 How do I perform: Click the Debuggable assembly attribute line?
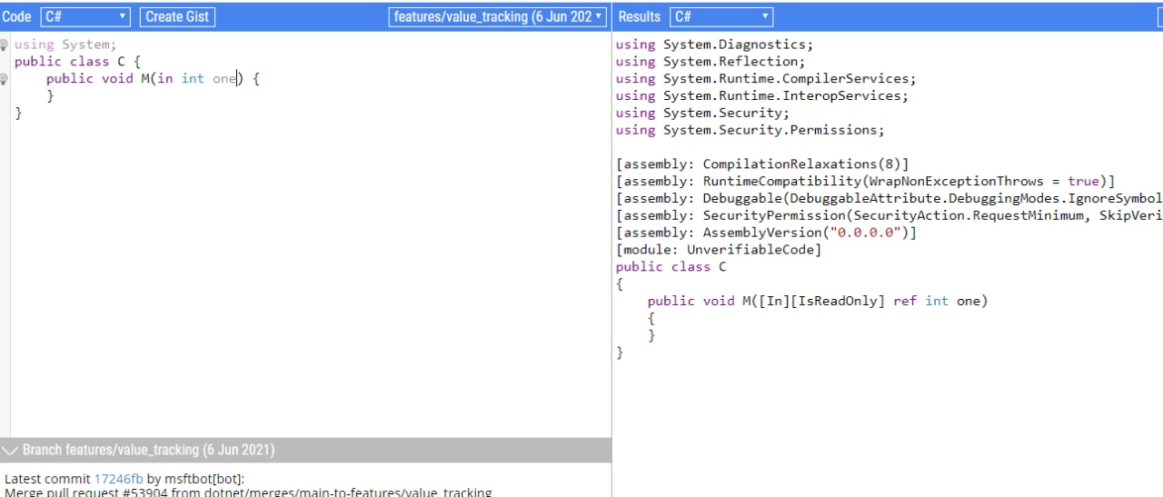889,199
